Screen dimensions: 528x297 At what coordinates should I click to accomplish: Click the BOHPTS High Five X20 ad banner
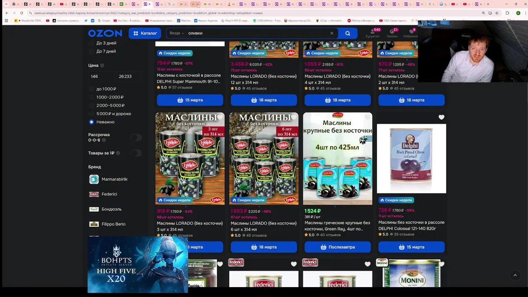[138, 264]
